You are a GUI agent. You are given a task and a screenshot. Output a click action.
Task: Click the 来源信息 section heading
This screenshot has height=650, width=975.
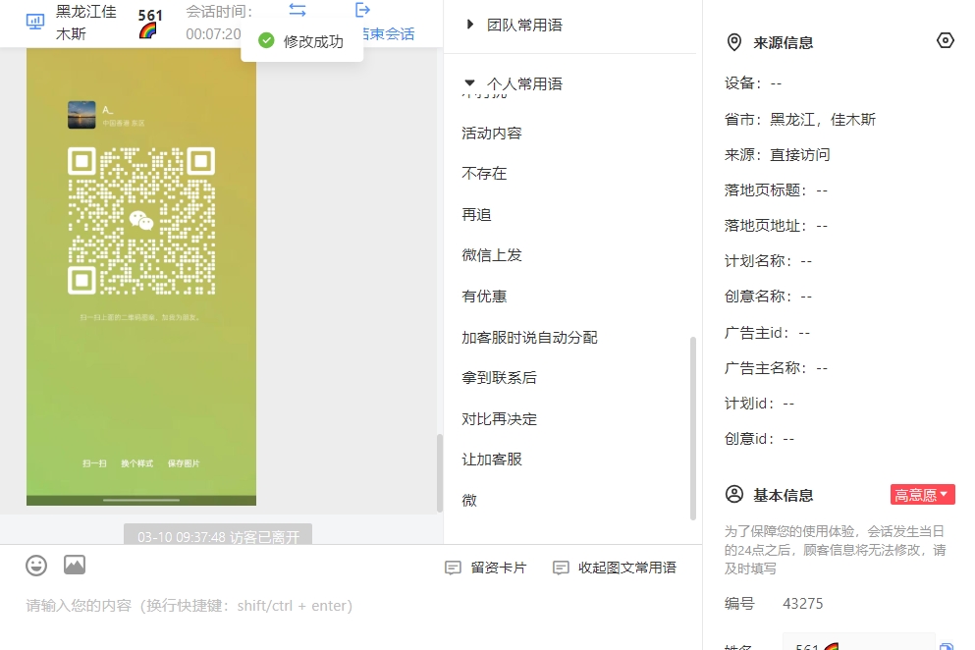pyautogui.click(x=784, y=42)
